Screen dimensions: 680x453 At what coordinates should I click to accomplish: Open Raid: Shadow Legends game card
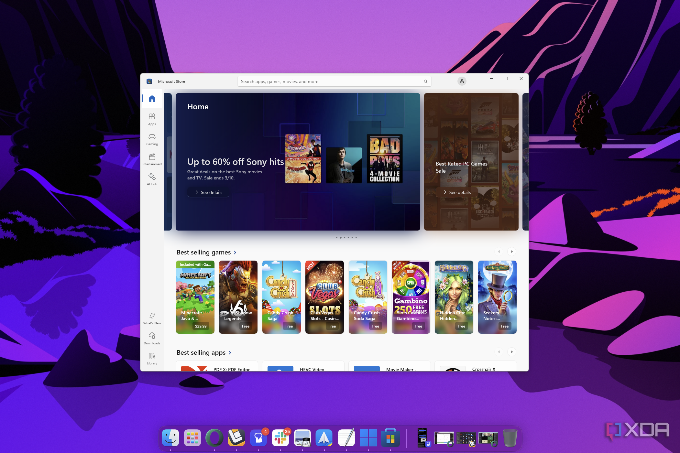[x=238, y=297]
